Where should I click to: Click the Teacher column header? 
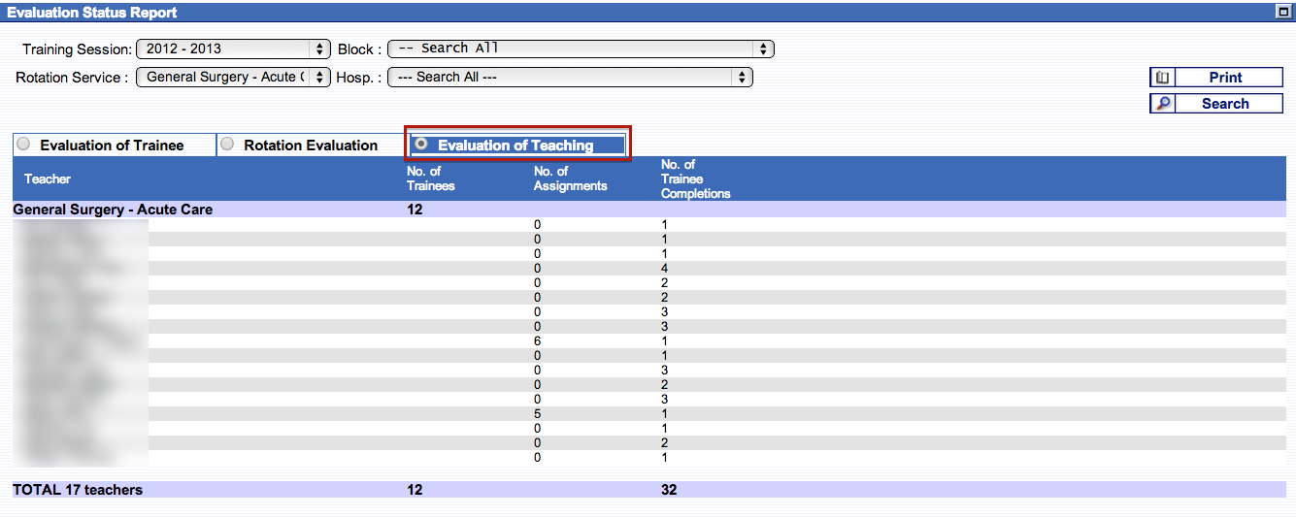click(x=48, y=178)
